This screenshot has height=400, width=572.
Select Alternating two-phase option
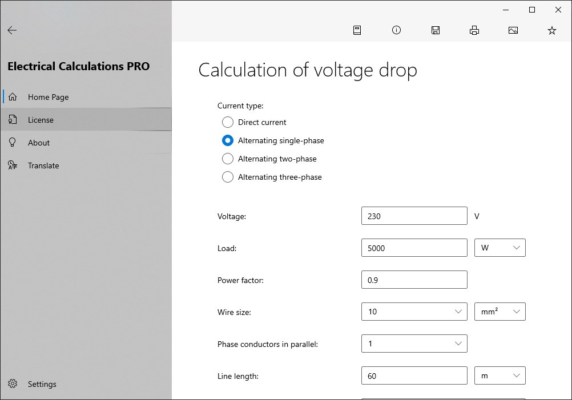pyautogui.click(x=228, y=159)
